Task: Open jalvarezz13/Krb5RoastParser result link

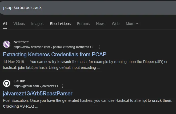Action: coord(38,94)
